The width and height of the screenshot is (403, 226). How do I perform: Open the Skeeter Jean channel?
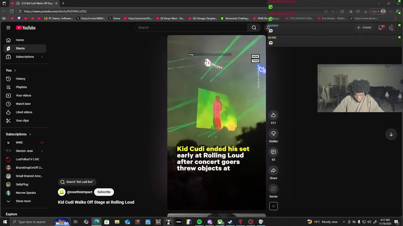point(25,151)
